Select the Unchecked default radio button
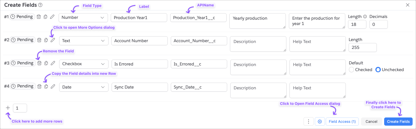This screenshot has height=129, width=416. (x=378, y=70)
